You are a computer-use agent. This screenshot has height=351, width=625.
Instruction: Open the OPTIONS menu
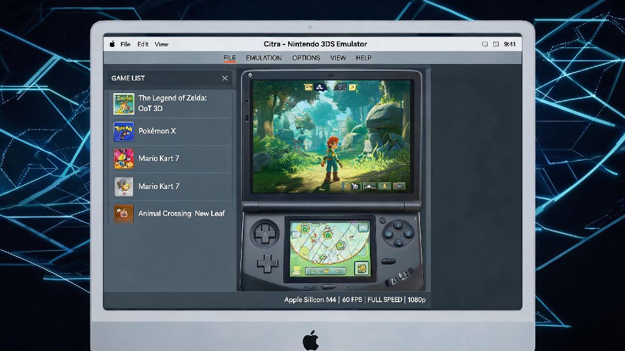(306, 58)
